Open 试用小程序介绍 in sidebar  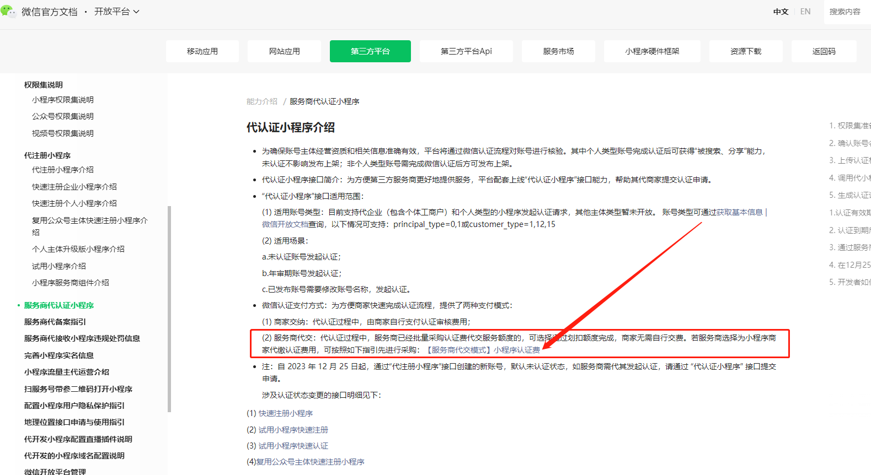(x=59, y=266)
